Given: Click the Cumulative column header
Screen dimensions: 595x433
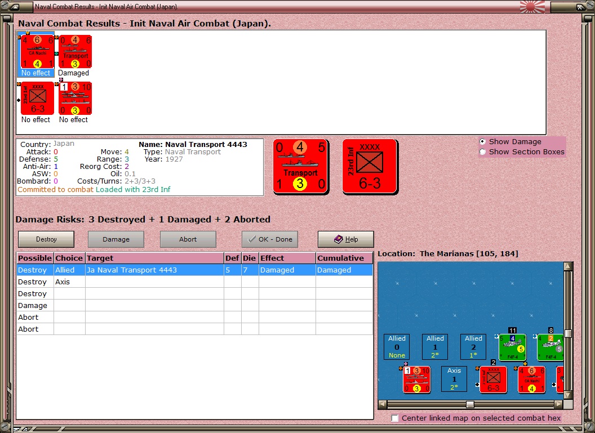Looking at the screenshot, I should coord(344,258).
